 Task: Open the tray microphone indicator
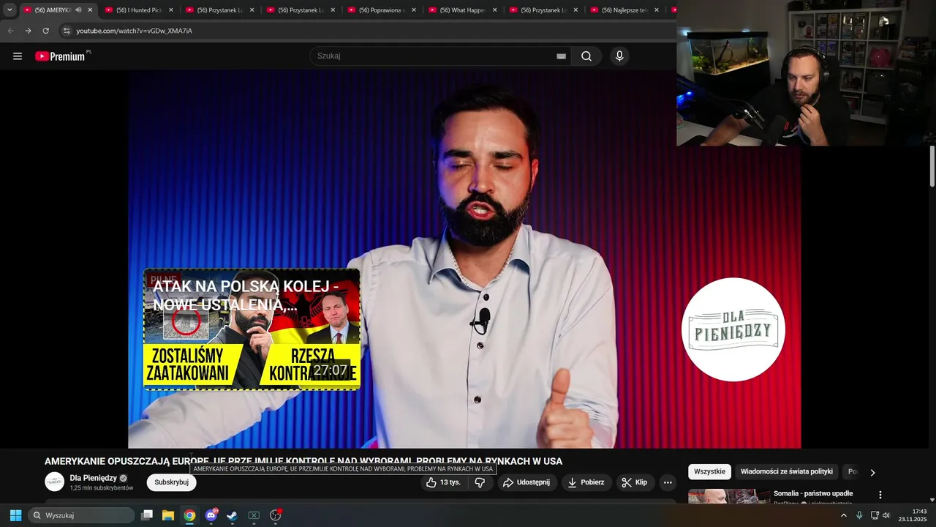(x=859, y=515)
